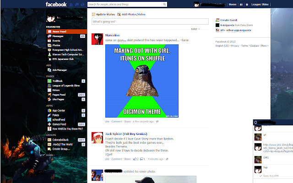Click Create Event link
Image resolution: width=293 pixels, height=183 pixels.
[228, 20]
